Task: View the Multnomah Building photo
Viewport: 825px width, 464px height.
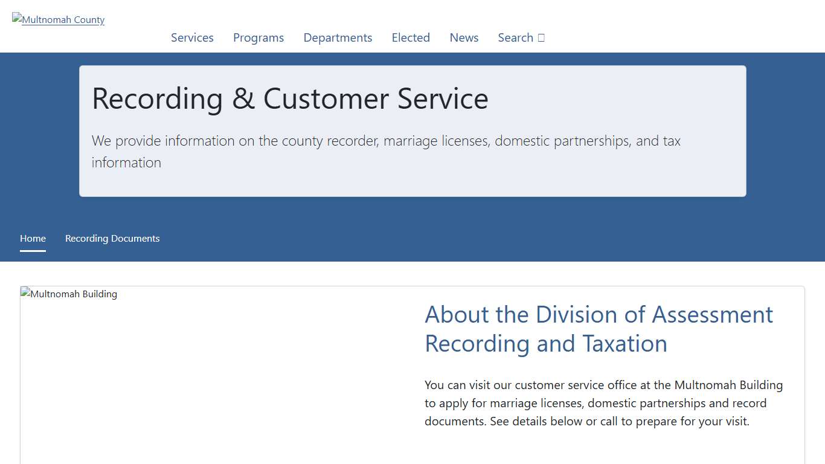Action: click(x=211, y=375)
